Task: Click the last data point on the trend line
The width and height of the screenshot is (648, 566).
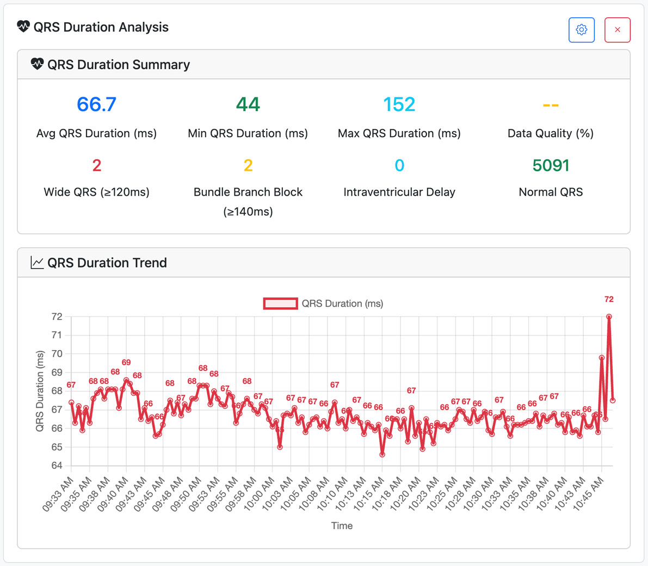Action: pyautogui.click(x=613, y=401)
